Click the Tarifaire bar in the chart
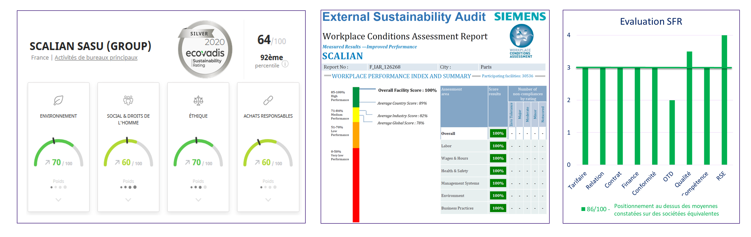Screen dimensions: 751x237 (585, 116)
